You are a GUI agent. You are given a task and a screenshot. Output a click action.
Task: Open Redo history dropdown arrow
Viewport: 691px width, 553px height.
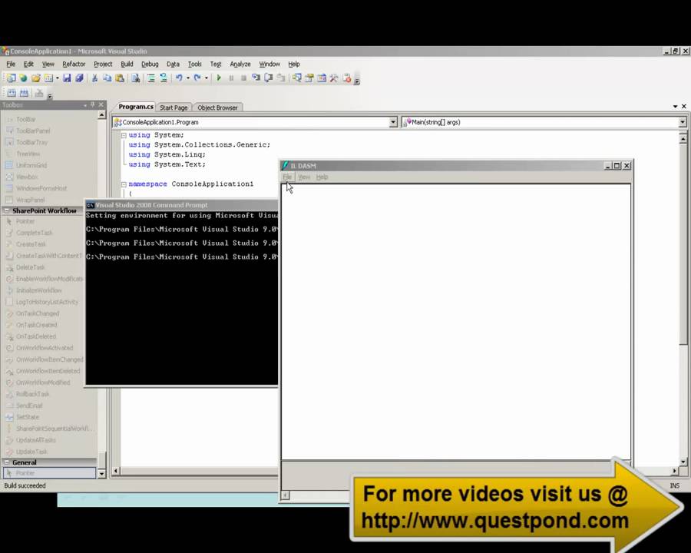pos(207,78)
